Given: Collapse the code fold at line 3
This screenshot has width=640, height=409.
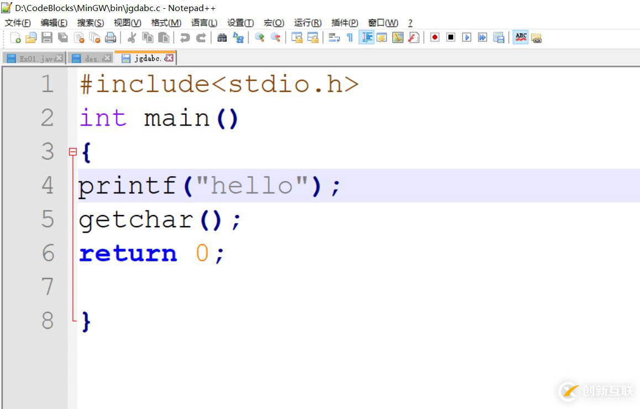Looking at the screenshot, I should point(73,152).
